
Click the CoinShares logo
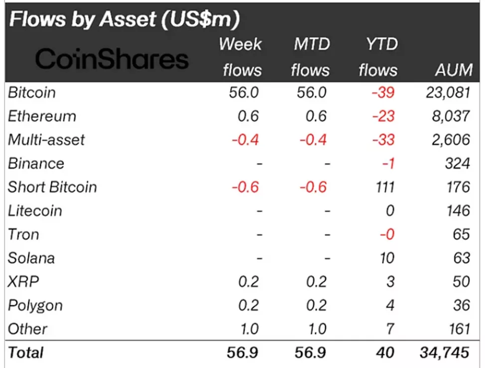[x=113, y=59]
